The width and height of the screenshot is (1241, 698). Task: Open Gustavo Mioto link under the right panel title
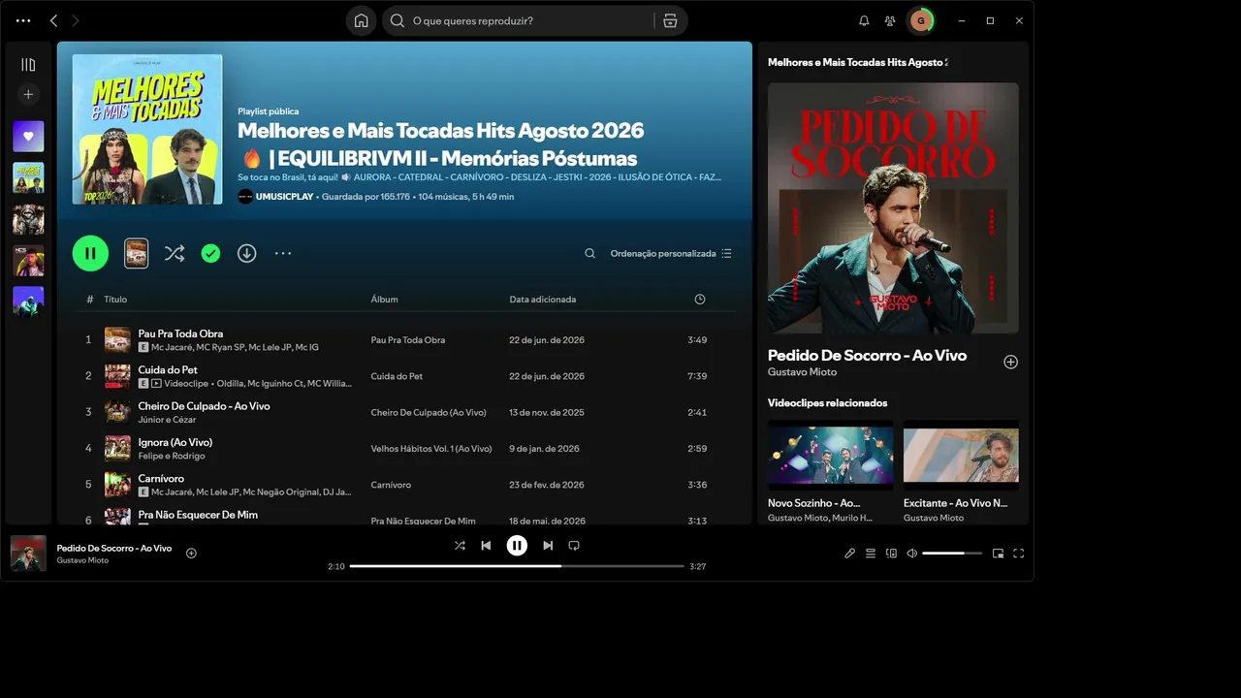click(x=802, y=372)
